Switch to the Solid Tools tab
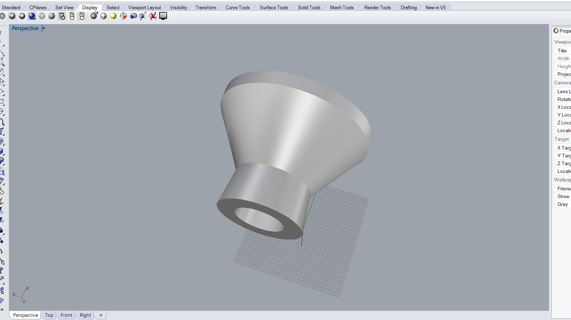This screenshot has width=571, height=320. click(309, 7)
